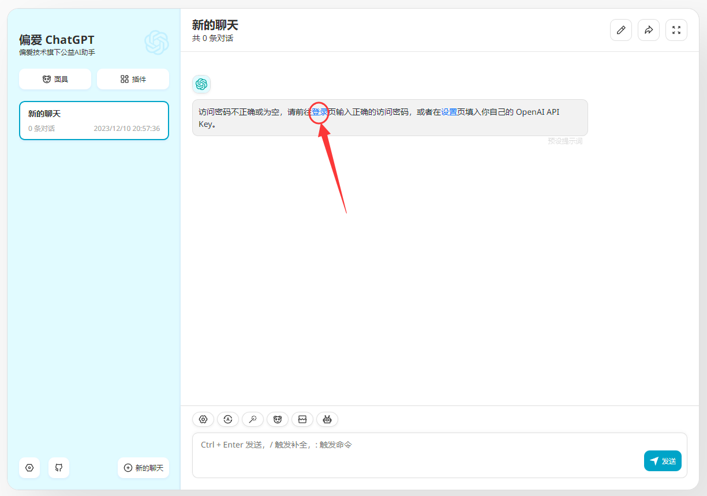Click the auto theme icon with letter A
This screenshot has height=496, width=707.
[x=228, y=419]
